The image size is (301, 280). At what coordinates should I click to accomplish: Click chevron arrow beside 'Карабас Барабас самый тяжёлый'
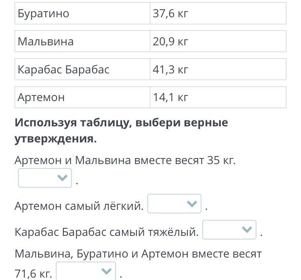247,230
